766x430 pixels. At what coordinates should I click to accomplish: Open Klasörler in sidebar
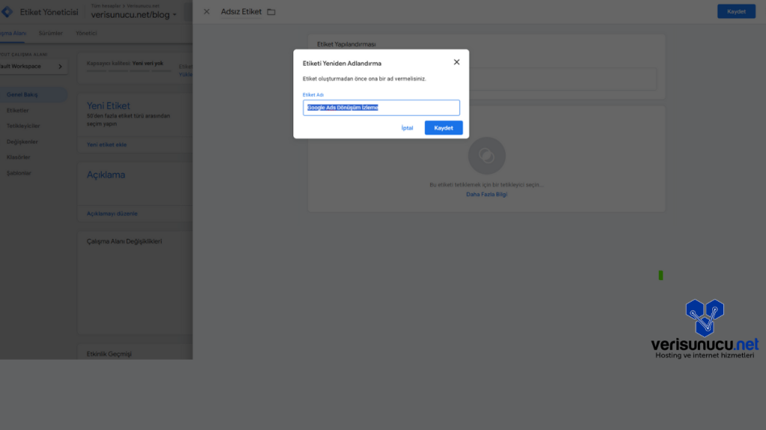point(18,157)
